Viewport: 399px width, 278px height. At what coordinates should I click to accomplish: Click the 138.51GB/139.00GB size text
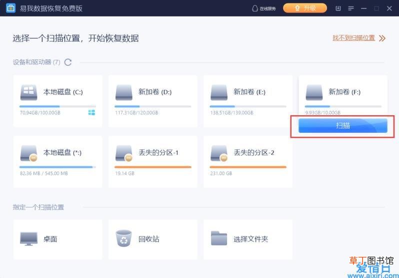pos(232,113)
